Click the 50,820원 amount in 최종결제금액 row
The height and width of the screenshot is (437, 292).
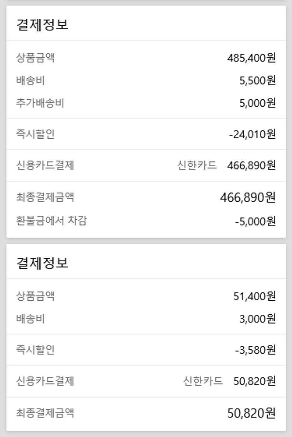pyautogui.click(x=251, y=413)
